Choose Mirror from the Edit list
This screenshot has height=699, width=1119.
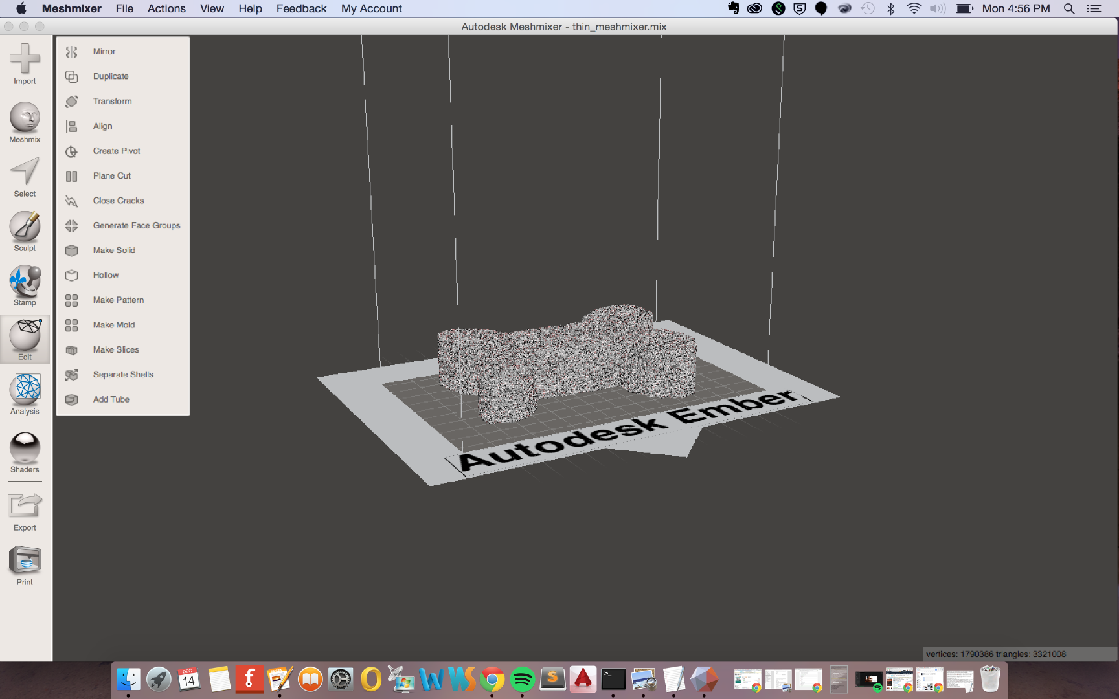pos(104,52)
